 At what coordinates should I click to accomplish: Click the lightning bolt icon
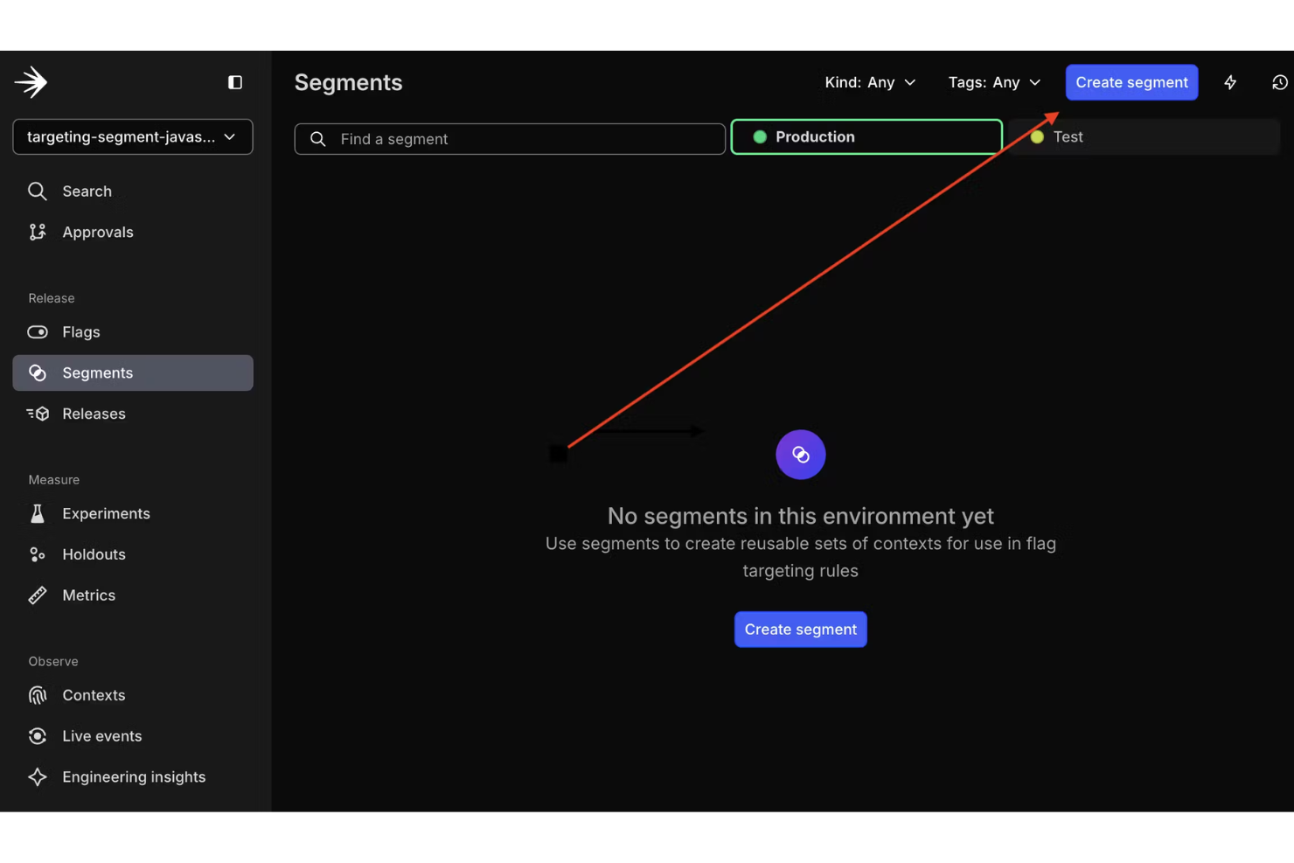1230,82
